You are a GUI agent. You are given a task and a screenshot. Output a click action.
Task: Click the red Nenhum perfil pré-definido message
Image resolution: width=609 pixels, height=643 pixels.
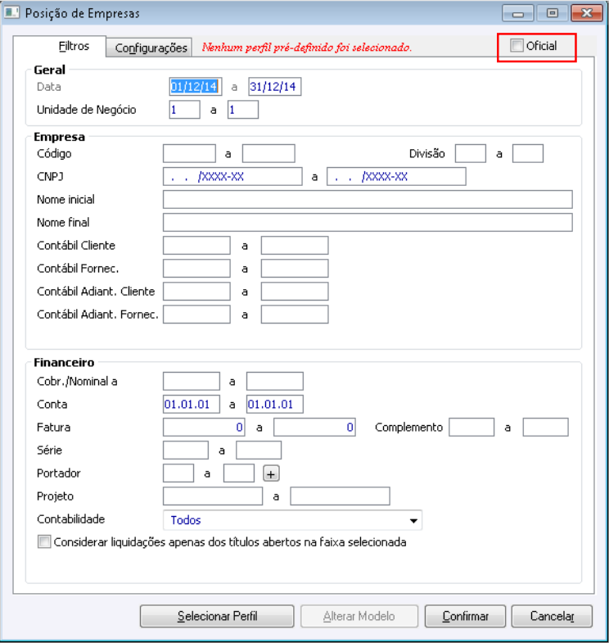pos(307,48)
